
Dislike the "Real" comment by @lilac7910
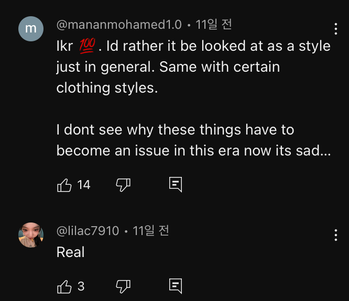pyautogui.click(x=123, y=286)
